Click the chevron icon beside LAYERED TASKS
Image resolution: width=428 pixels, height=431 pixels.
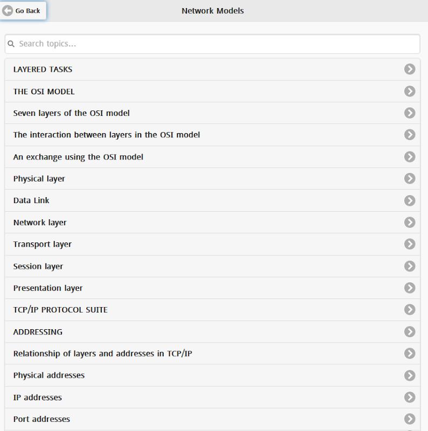click(x=410, y=69)
